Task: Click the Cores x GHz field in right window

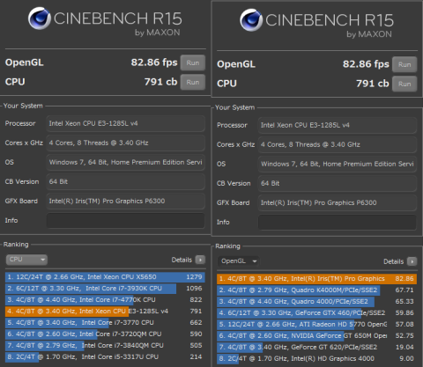Action: coord(338,144)
